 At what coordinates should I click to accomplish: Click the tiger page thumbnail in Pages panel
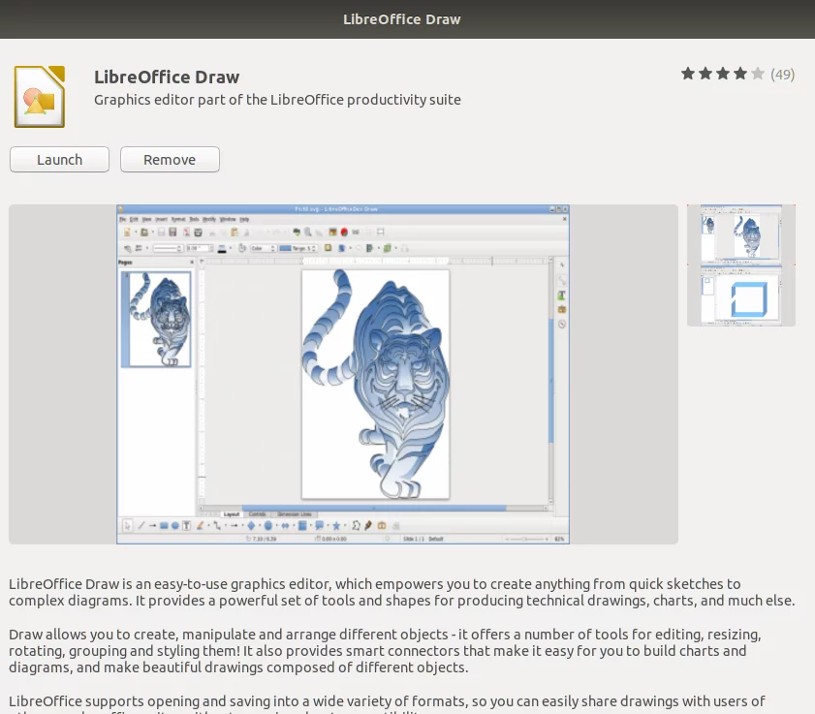point(156,319)
